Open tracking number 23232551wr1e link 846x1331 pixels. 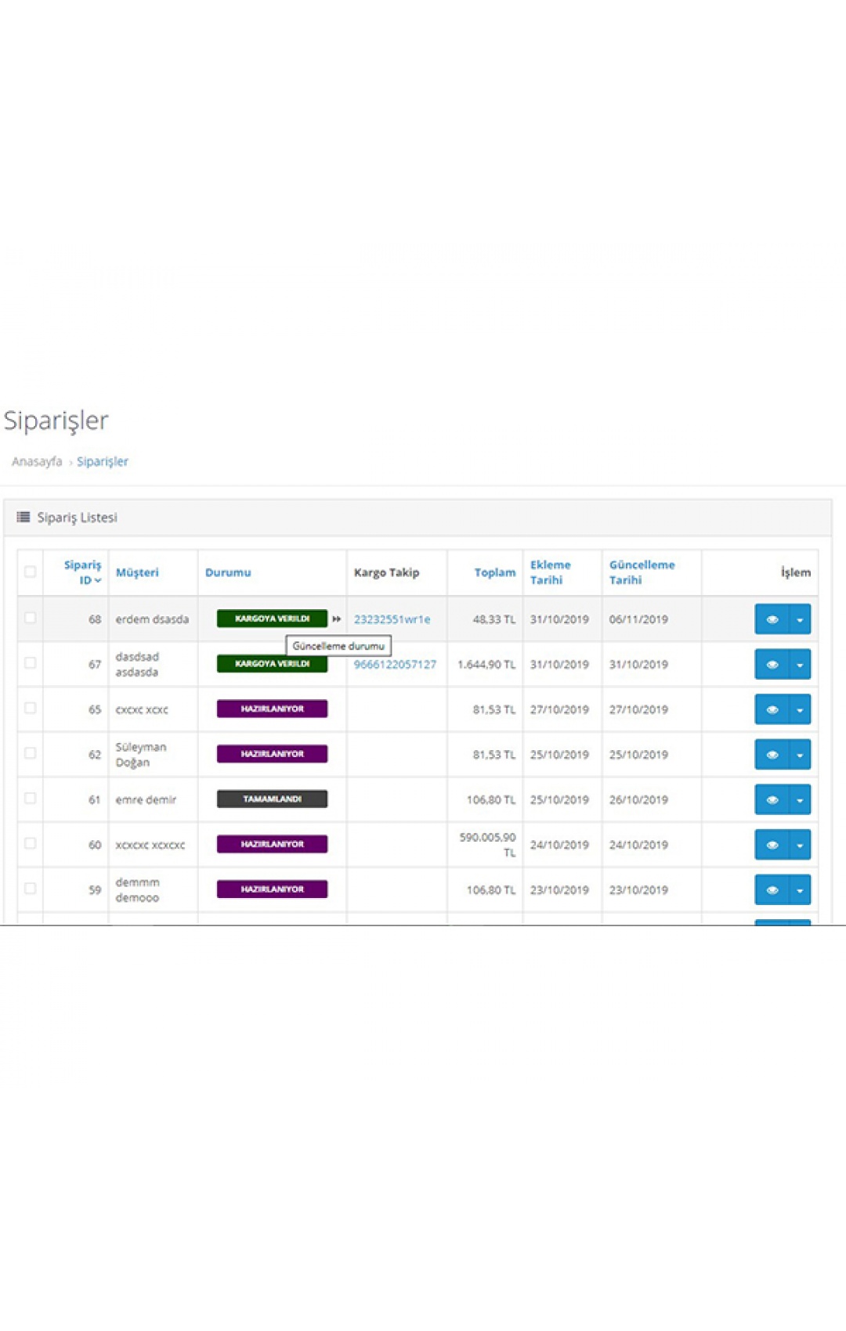coord(392,619)
